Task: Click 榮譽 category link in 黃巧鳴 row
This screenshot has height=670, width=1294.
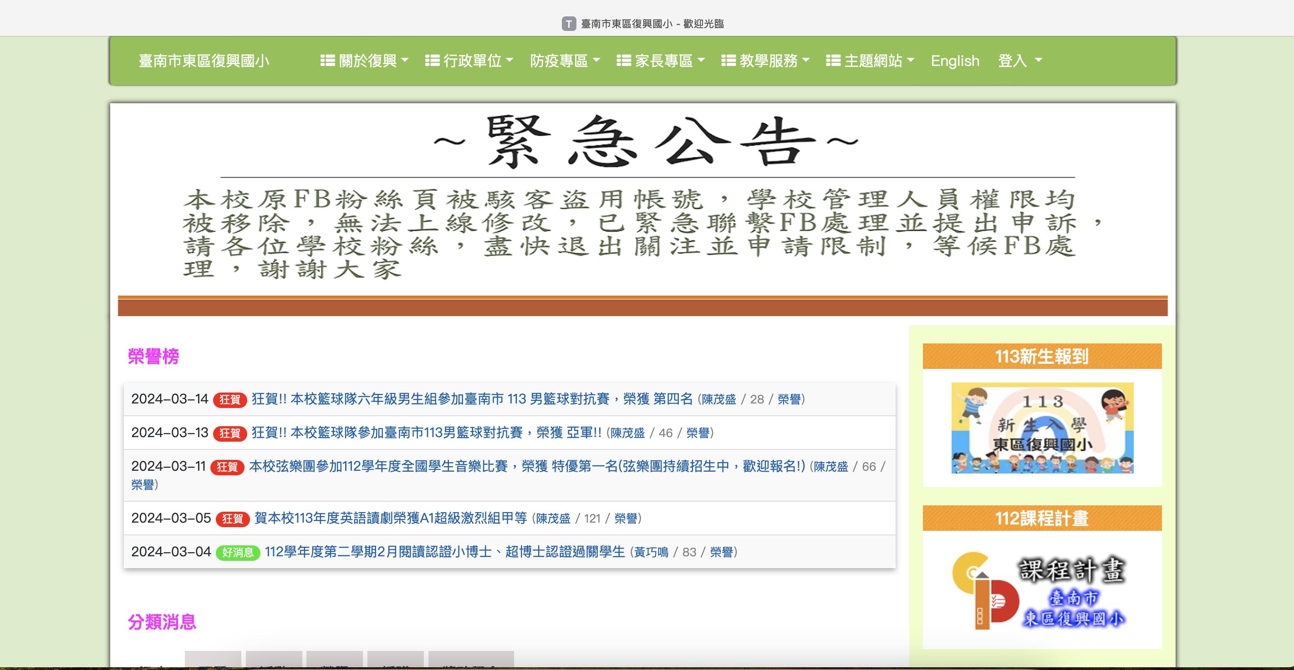Action: coord(722,552)
